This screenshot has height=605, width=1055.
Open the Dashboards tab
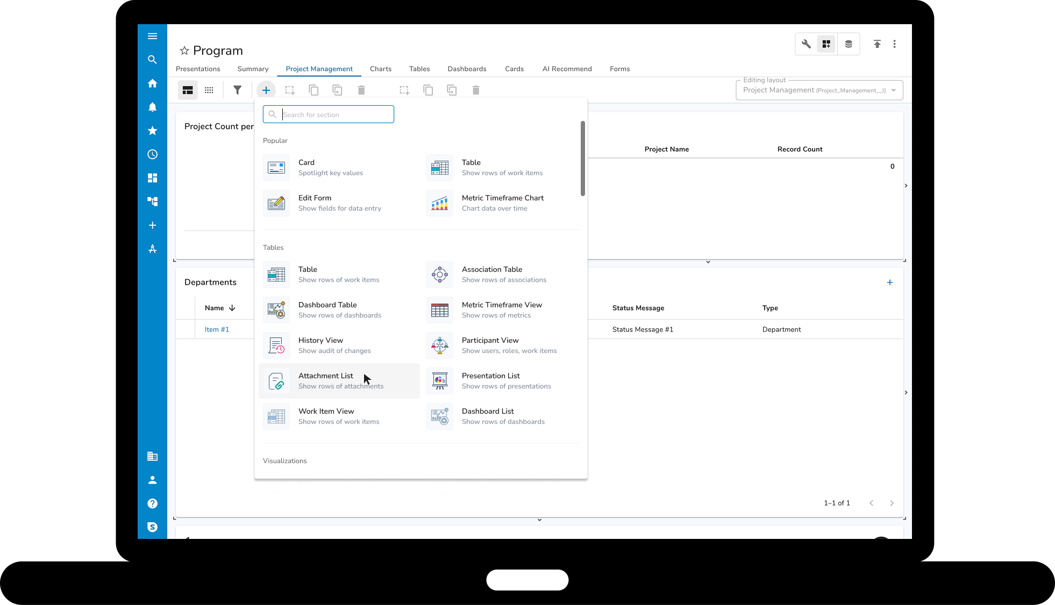467,69
